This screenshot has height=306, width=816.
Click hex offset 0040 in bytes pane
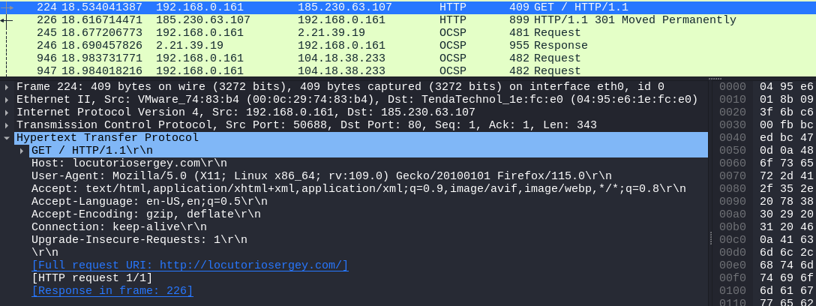click(732, 138)
